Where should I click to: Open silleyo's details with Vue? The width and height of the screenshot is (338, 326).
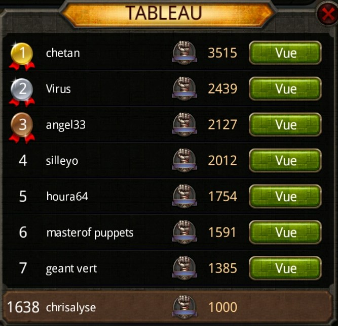pyautogui.click(x=285, y=160)
